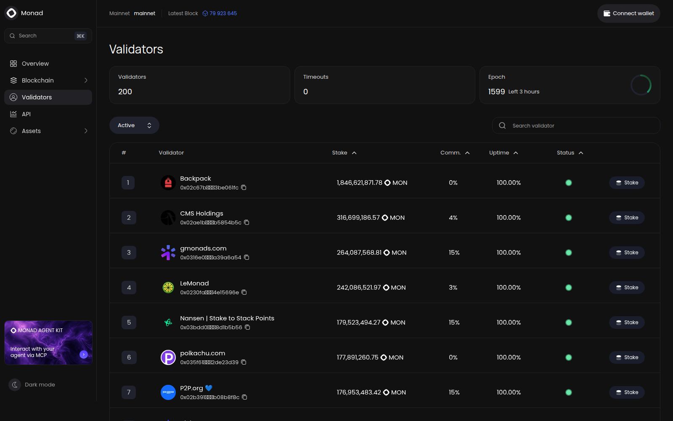The height and width of the screenshot is (421, 673).
Task: Open Monad Agent Kit banner
Action: pos(48,343)
